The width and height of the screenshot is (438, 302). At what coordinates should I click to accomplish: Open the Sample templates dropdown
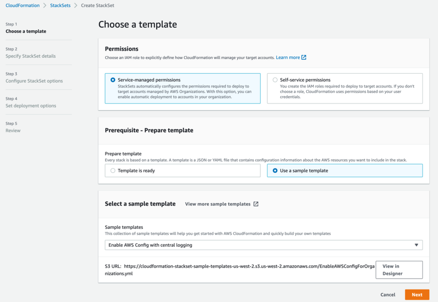pos(263,245)
